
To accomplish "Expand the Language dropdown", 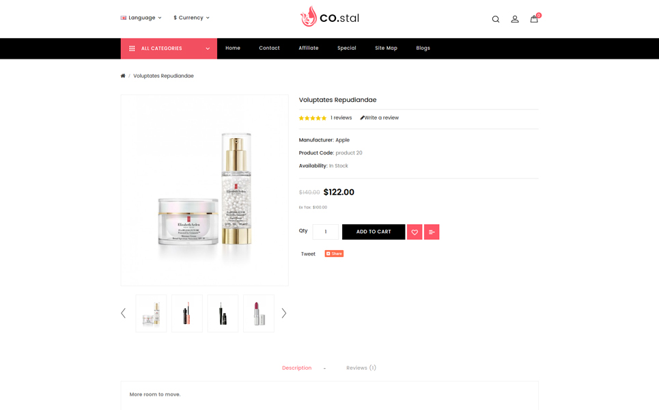I will (141, 18).
